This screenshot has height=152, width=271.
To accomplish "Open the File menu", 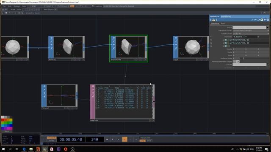I will (x=4, y=6).
